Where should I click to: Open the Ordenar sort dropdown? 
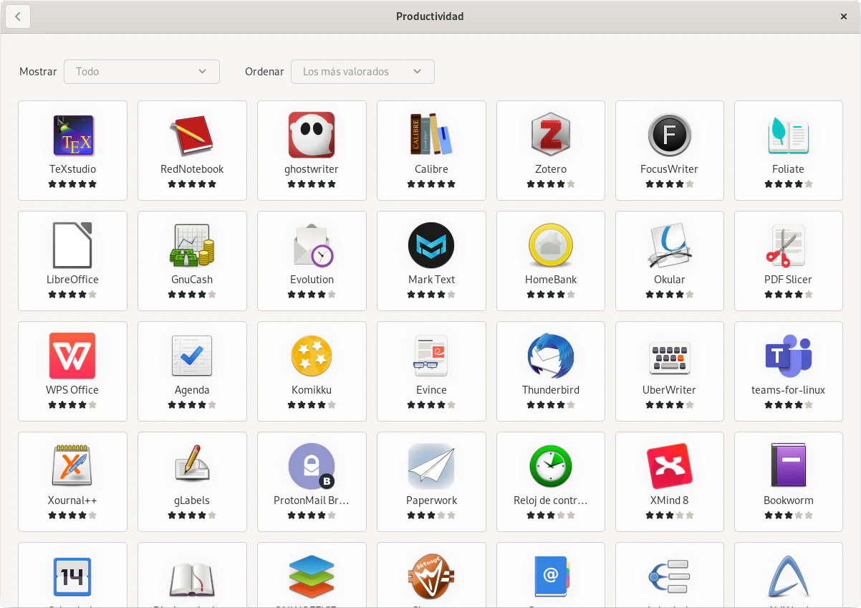(362, 72)
